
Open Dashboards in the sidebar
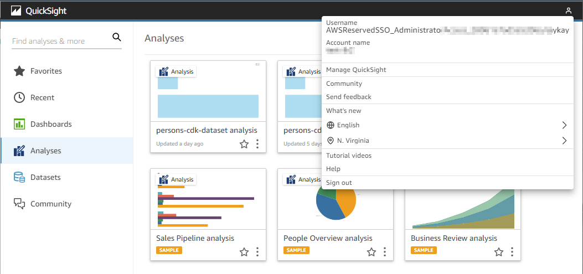coord(67,124)
